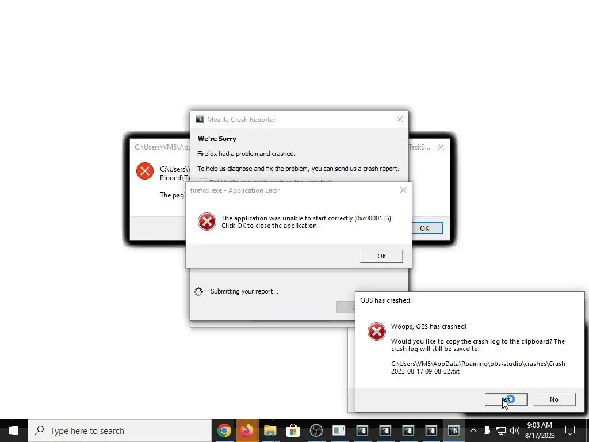
Task: Click the Type here to search box
Action: tap(120, 430)
